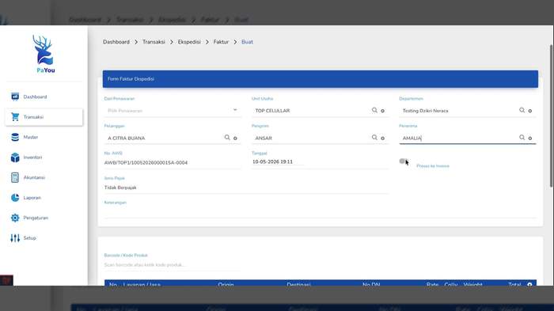The width and height of the screenshot is (554, 311).
Task: Open the Laporan sidebar menu
Action: [x=32, y=198]
